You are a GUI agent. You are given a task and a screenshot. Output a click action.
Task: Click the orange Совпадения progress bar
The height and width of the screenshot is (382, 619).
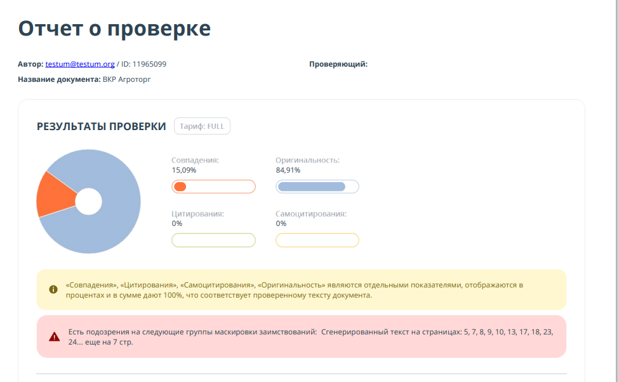coord(213,187)
